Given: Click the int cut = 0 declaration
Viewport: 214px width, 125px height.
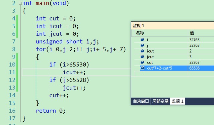Looking at the screenshot, I should (56, 18).
